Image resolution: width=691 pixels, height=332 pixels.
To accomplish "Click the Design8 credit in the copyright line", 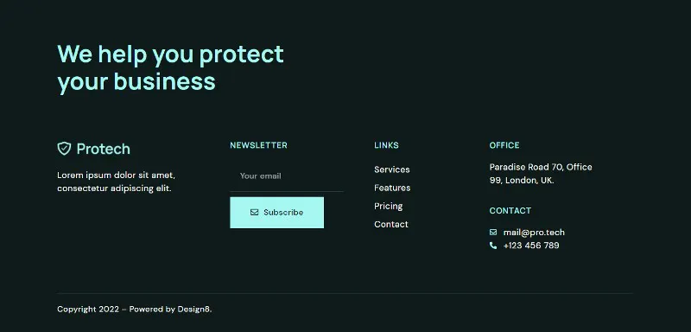I will coord(193,309).
